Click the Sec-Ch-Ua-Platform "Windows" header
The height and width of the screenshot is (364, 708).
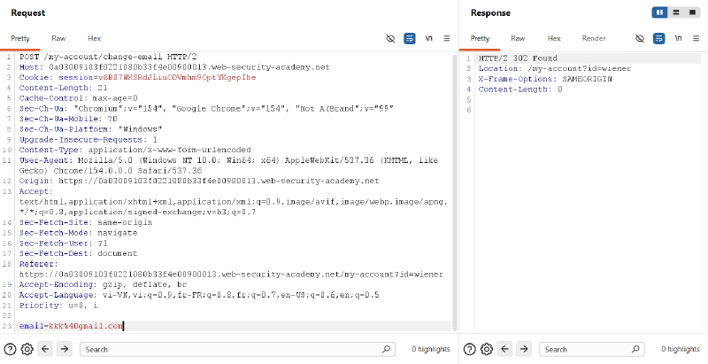click(x=91, y=129)
